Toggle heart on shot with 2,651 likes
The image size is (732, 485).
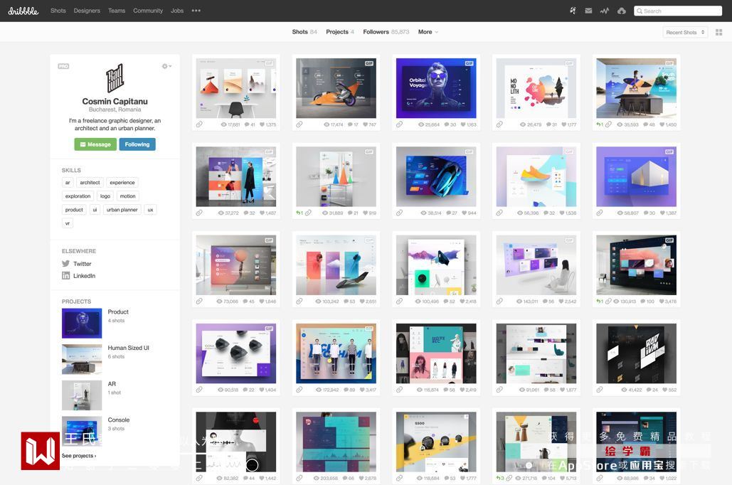(x=362, y=302)
